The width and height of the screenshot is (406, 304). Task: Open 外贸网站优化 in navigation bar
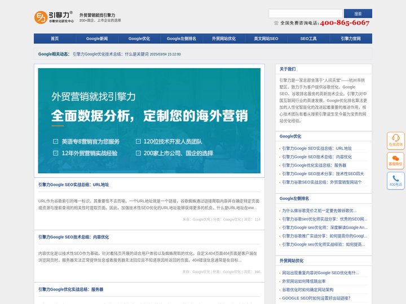click(x=224, y=38)
